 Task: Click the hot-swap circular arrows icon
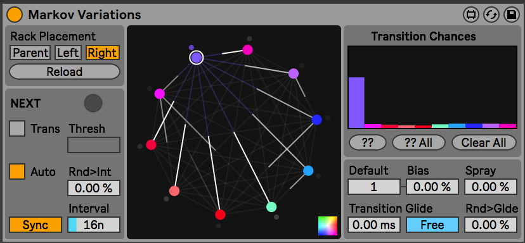(491, 15)
